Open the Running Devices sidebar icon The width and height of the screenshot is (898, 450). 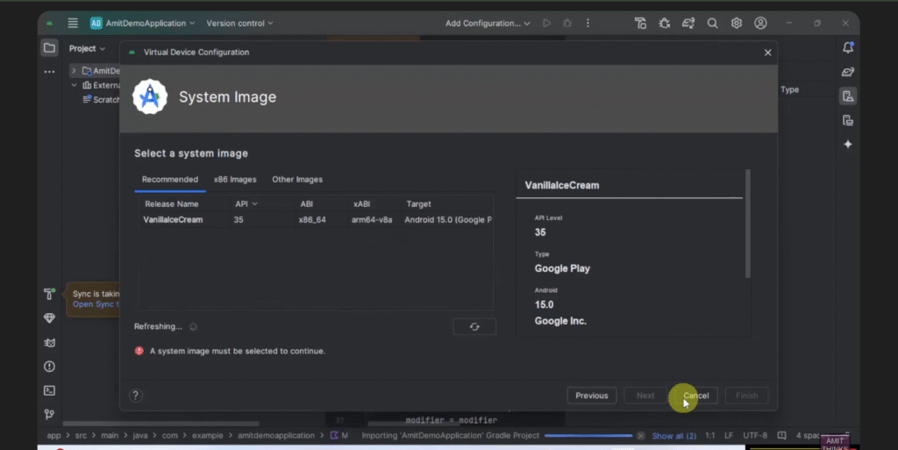[848, 120]
